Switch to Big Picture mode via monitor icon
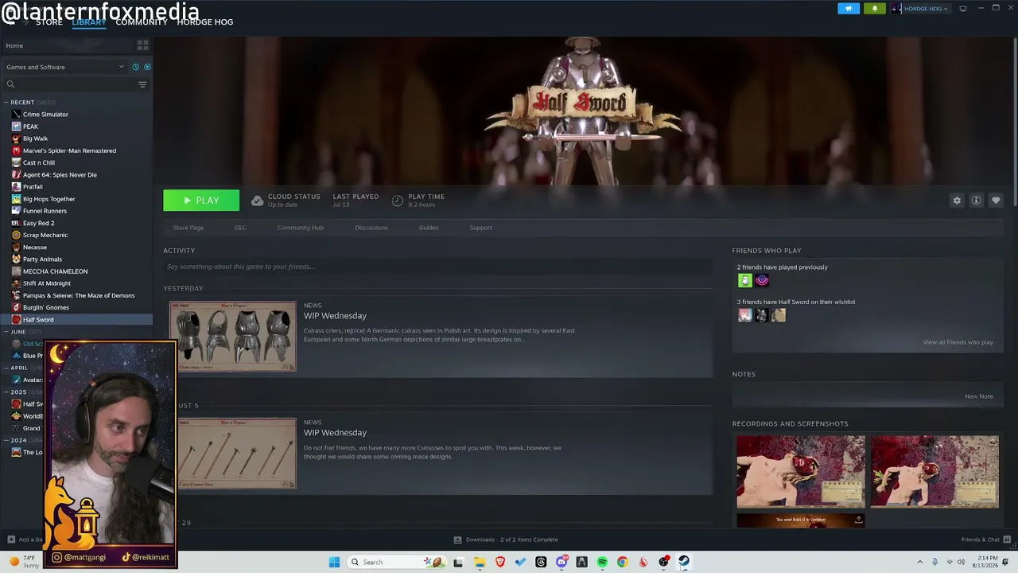The width and height of the screenshot is (1018, 573). tap(963, 9)
